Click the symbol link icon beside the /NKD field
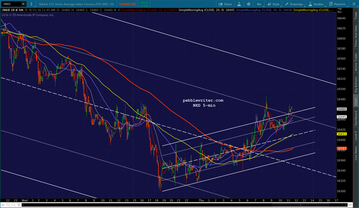Image resolution: width=359 pixels, height=208 pixels. pos(31,4)
